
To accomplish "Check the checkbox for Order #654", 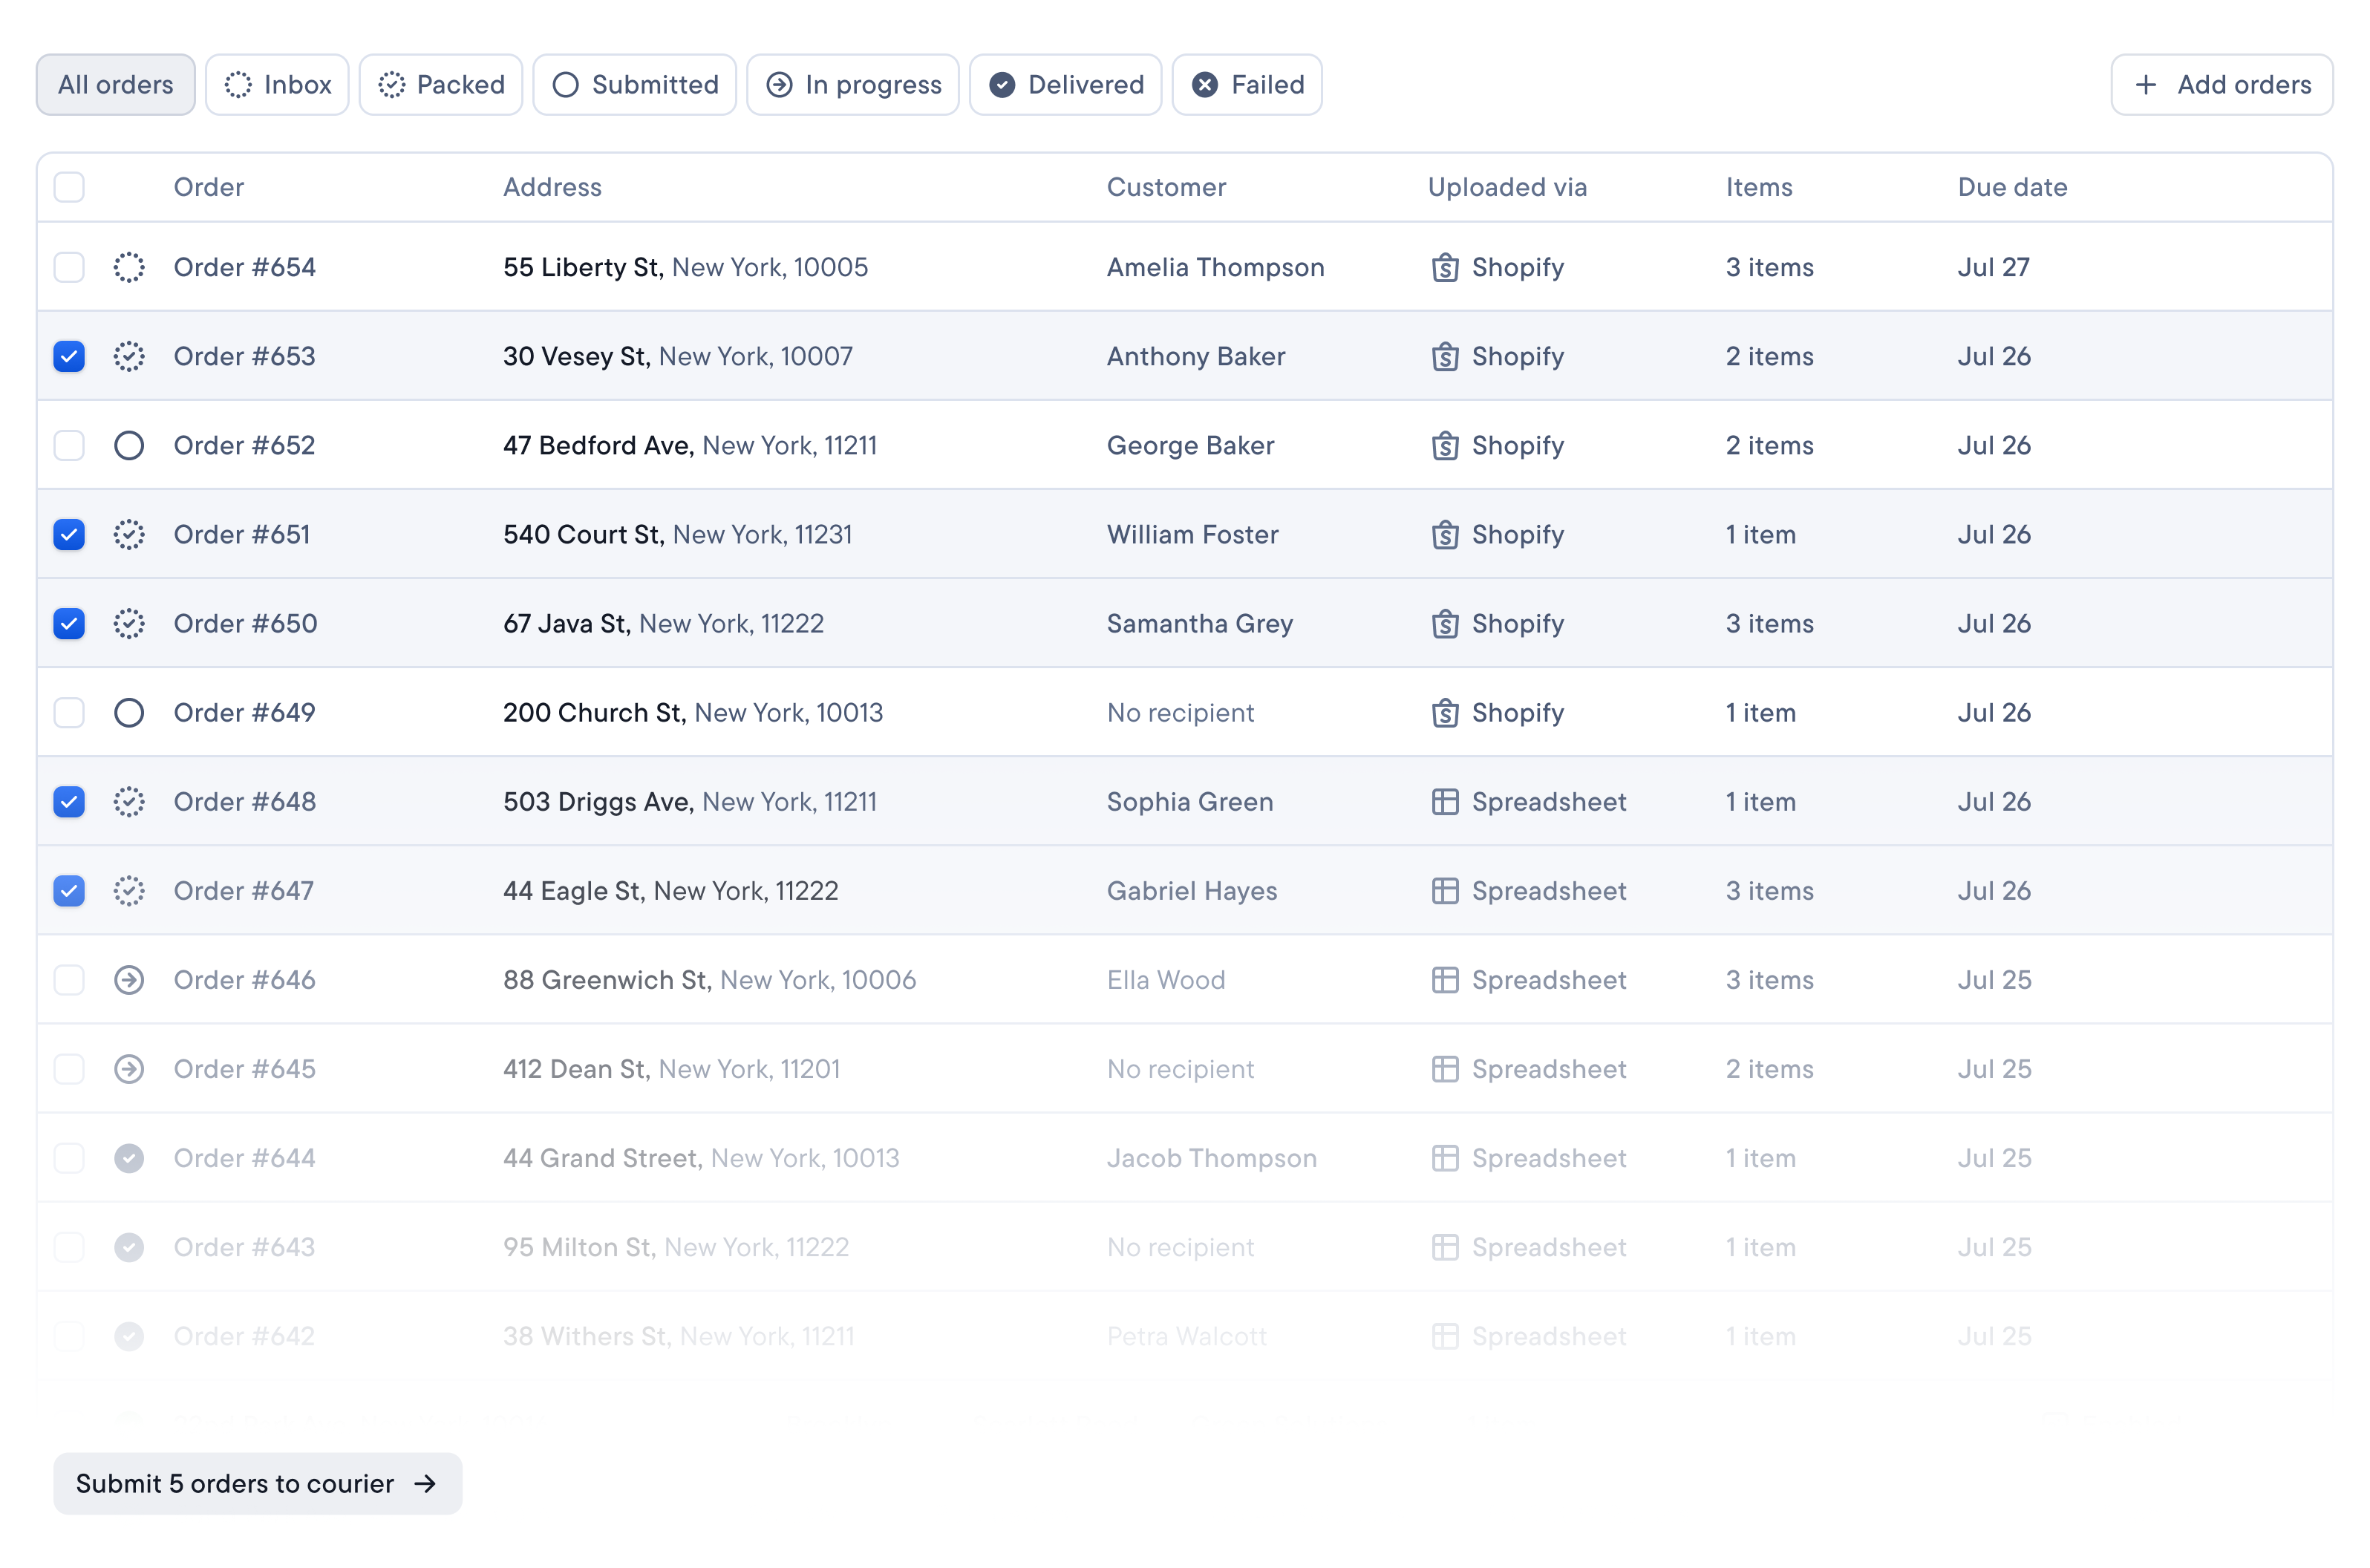I will 69,267.
